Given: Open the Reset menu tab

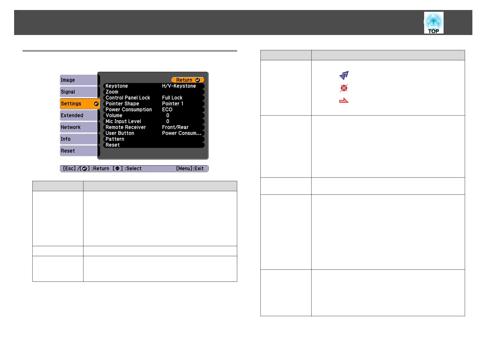Looking at the screenshot, I should coord(78,151).
